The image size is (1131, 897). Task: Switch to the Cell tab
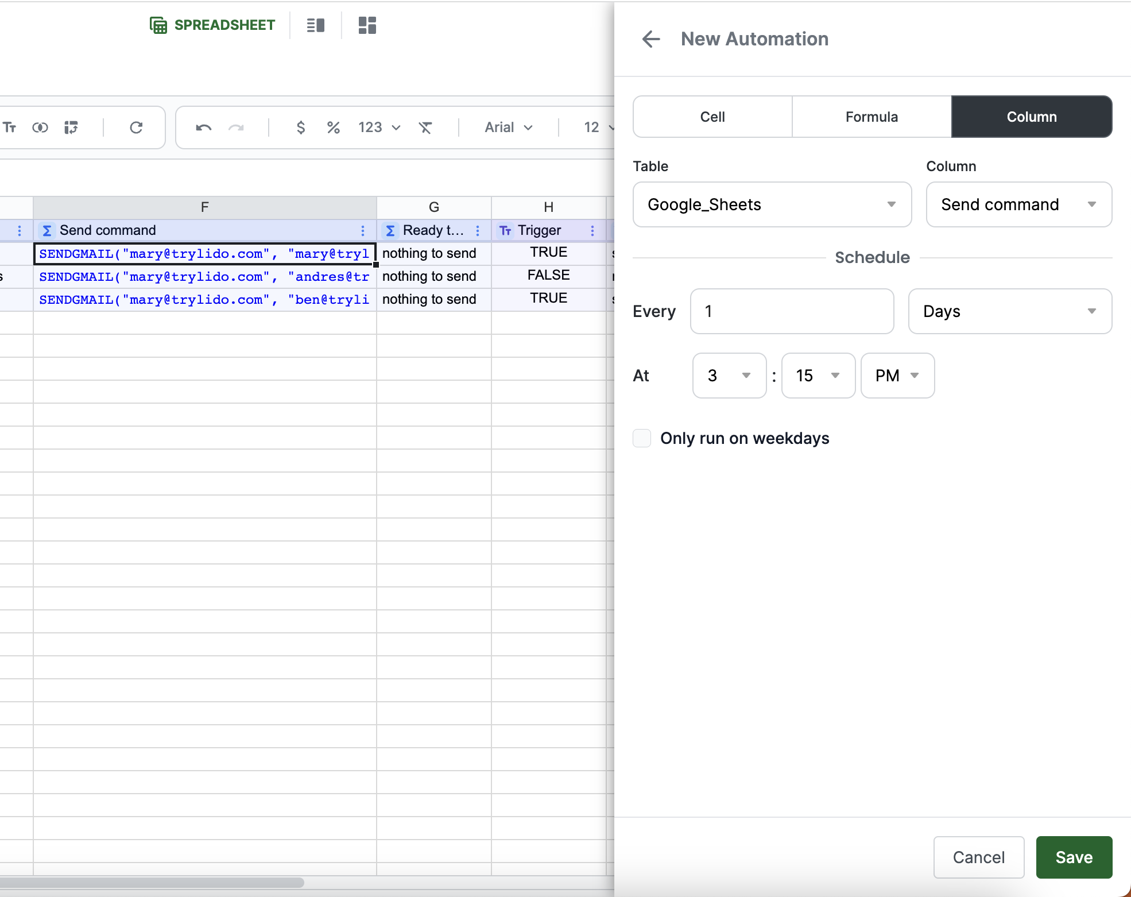click(x=712, y=117)
